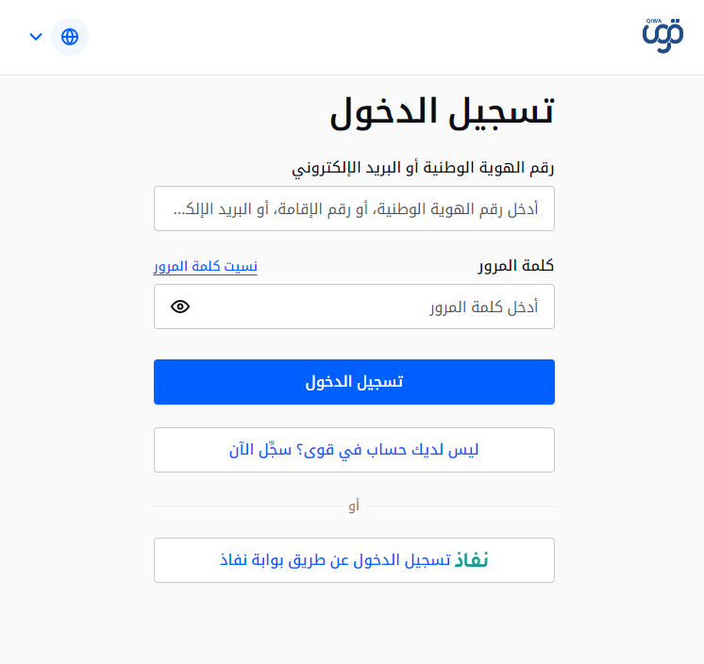
Task: Click the Qiwa logo in the header
Action: [x=662, y=38]
